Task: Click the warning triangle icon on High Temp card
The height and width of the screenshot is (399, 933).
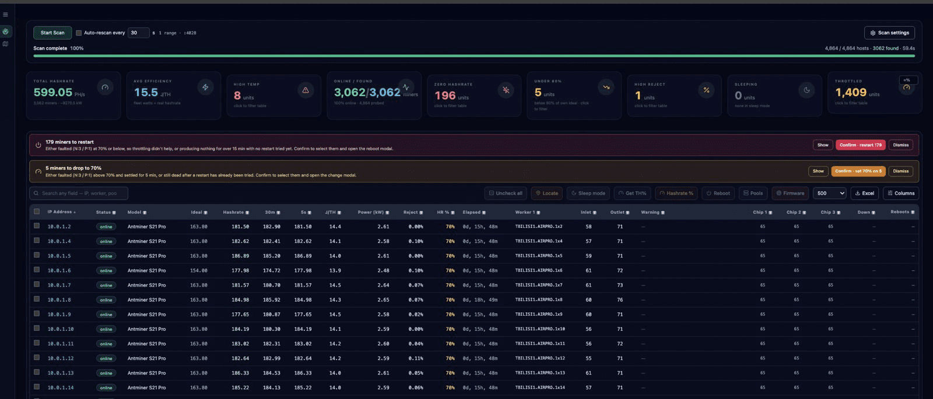Action: click(306, 90)
